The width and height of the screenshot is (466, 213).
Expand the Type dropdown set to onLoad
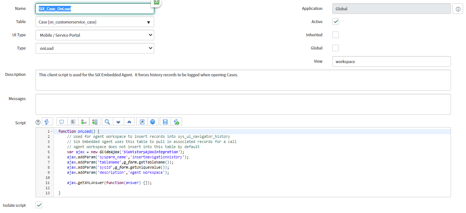coord(95,48)
